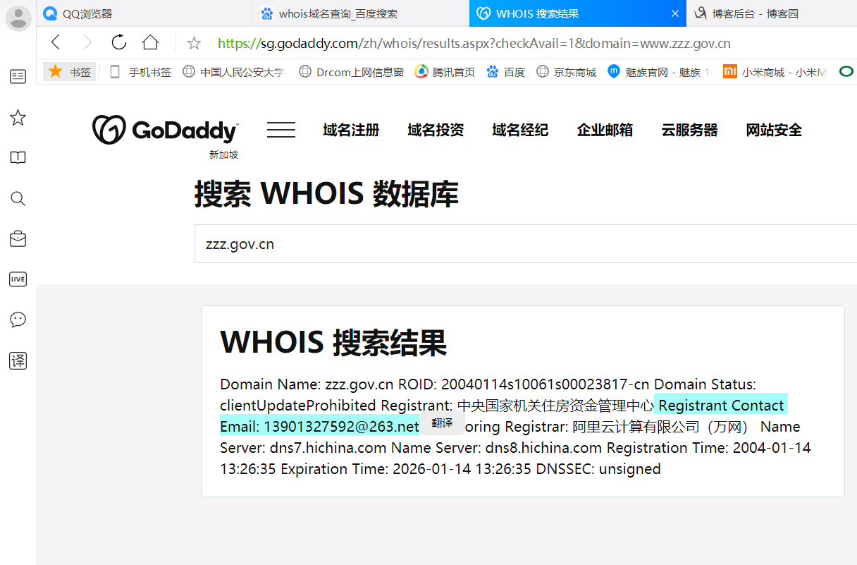Open 企业邮箱 navigation menu
This screenshot has width=857, height=565.
[x=605, y=130]
